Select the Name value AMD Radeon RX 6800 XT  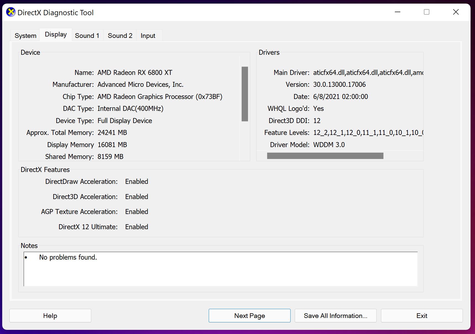pos(135,72)
